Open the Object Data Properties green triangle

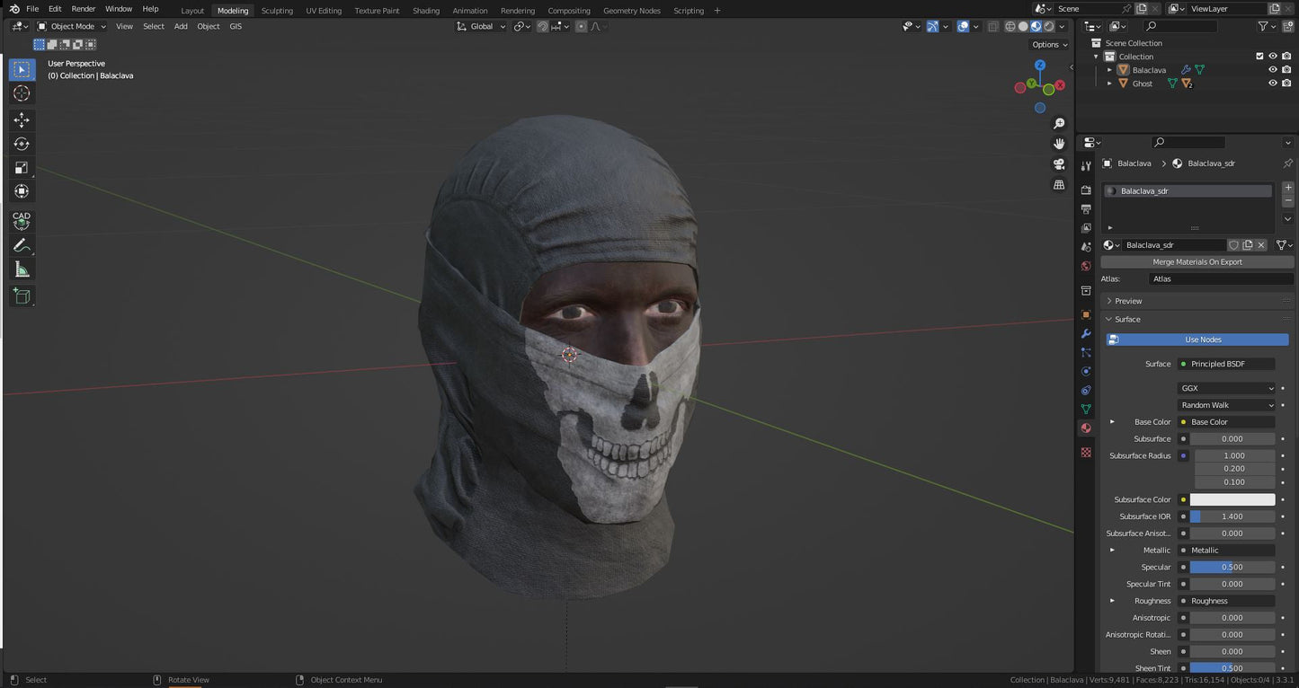1086,409
